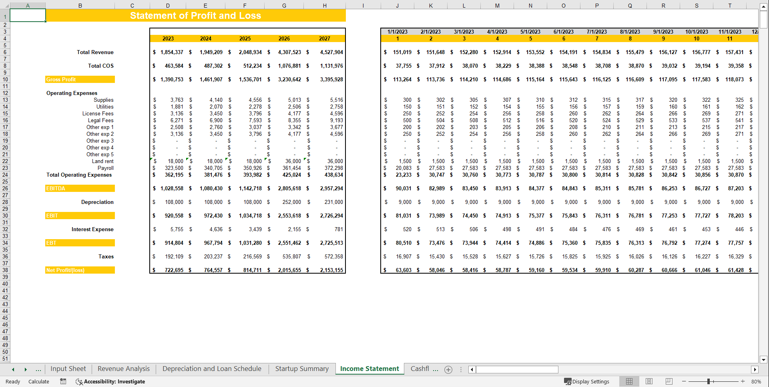Select the Revenue Analysis sheet tab
The width and height of the screenshot is (769, 387).
pyautogui.click(x=123, y=369)
